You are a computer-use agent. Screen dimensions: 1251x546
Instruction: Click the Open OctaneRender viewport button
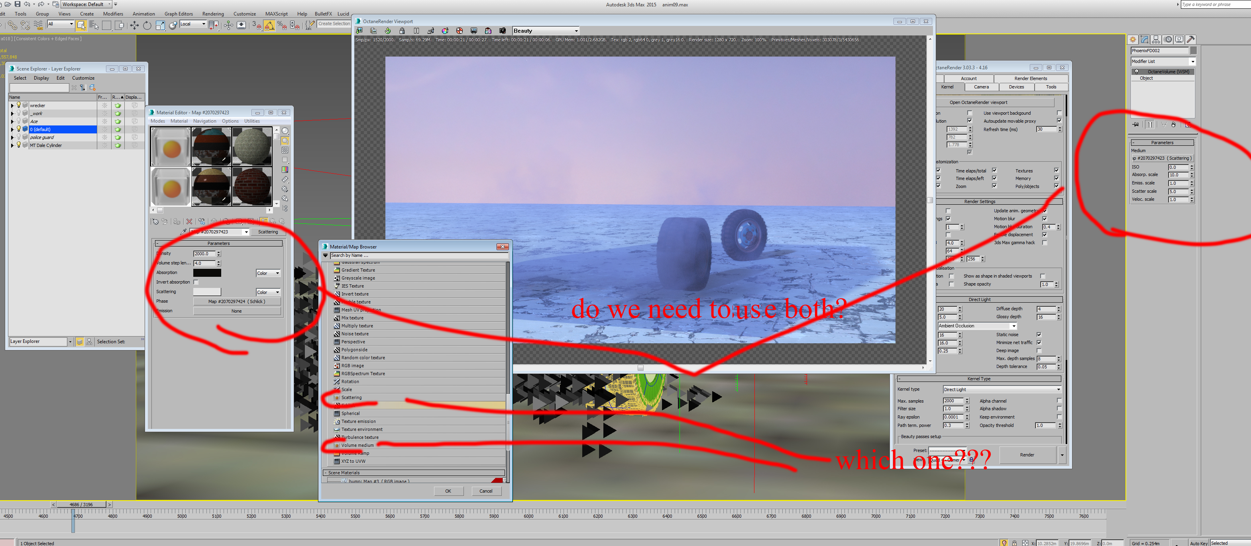[x=978, y=102]
